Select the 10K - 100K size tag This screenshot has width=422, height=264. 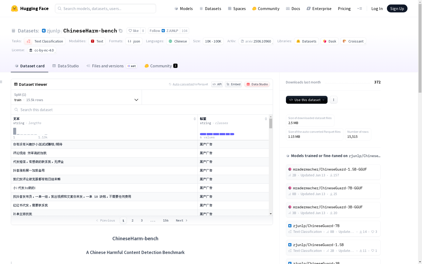pyautogui.click(x=213, y=41)
